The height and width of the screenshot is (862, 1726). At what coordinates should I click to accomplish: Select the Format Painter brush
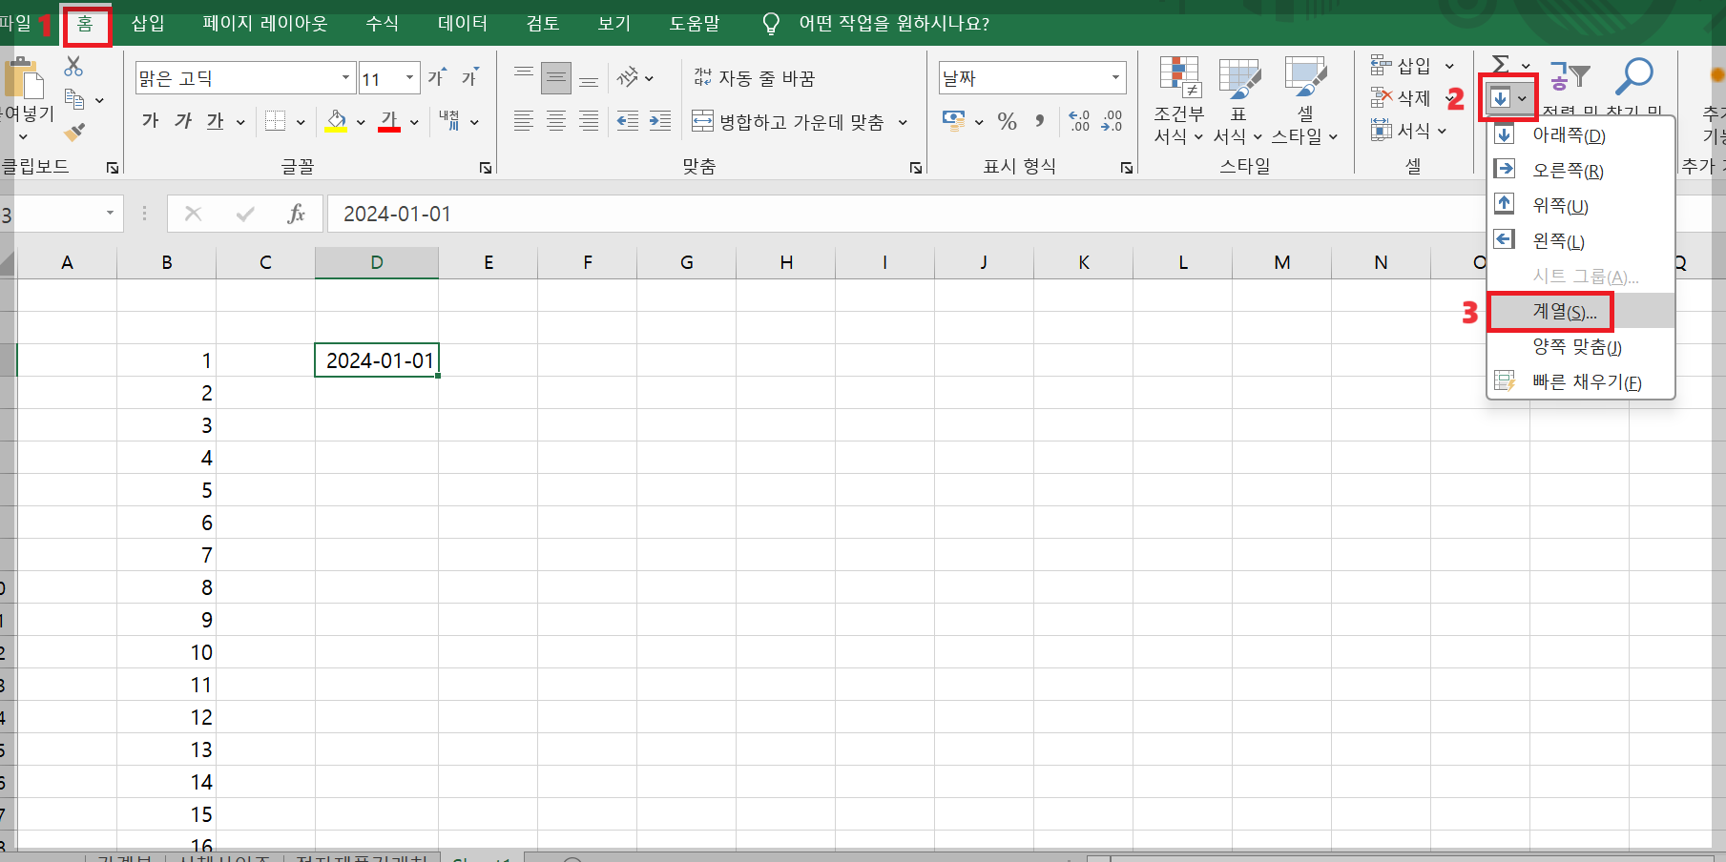point(74,132)
